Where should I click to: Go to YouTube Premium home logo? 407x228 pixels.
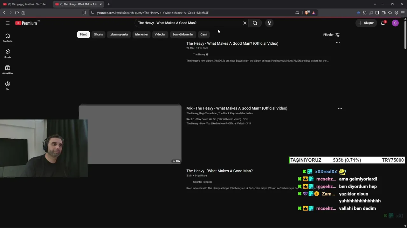pyautogui.click(x=26, y=23)
